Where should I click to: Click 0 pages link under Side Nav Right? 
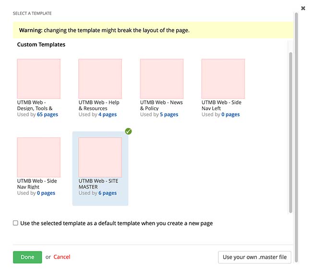[x=46, y=193]
